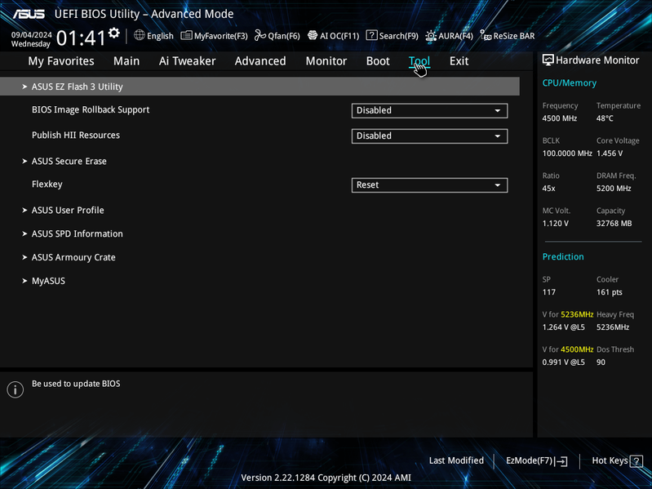This screenshot has height=489, width=652.
Task: Open the Flexkey dropdown set to Reset
Action: click(x=429, y=185)
